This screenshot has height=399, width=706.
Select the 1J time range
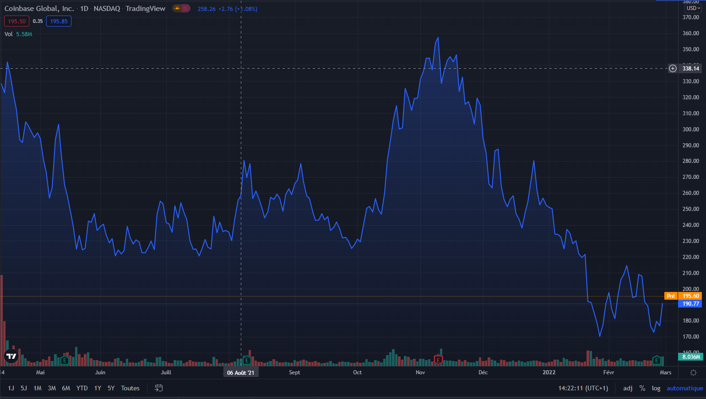click(11, 388)
